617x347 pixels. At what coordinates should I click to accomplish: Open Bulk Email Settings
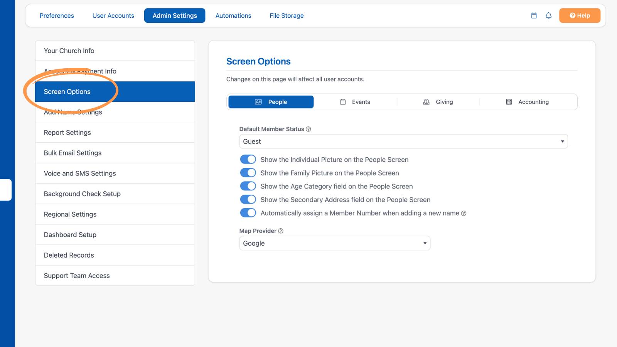(x=115, y=153)
